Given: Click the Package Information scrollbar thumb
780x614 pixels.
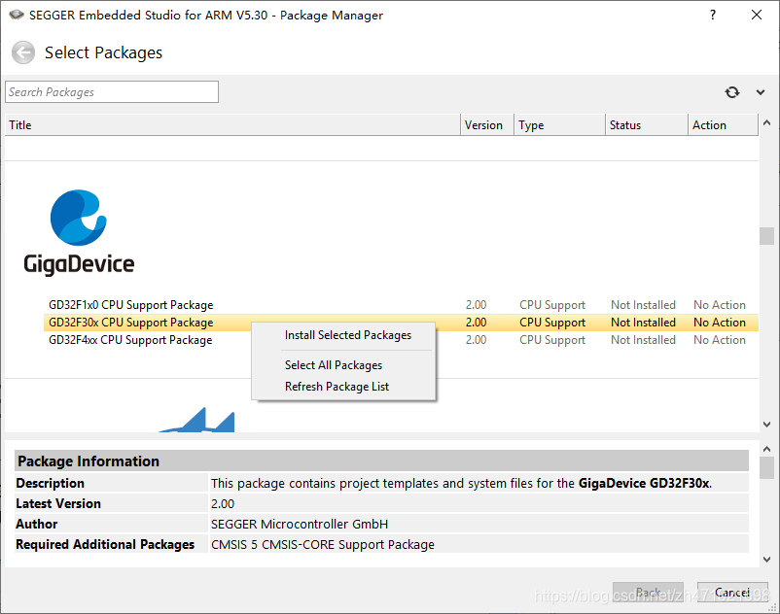Looking at the screenshot, I should [766, 468].
